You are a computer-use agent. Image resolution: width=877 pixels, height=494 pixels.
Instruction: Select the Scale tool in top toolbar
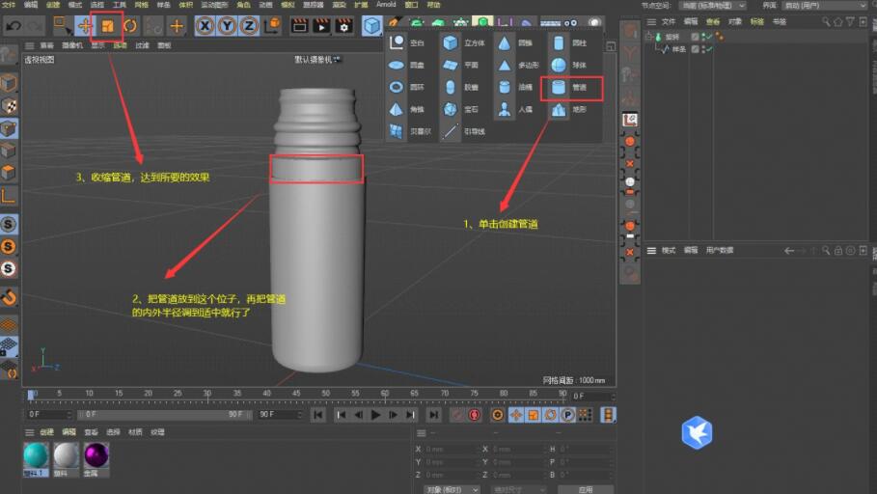(x=107, y=26)
